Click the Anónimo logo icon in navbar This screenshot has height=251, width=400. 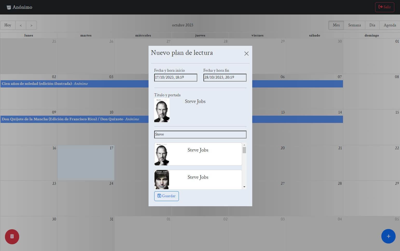(9, 8)
